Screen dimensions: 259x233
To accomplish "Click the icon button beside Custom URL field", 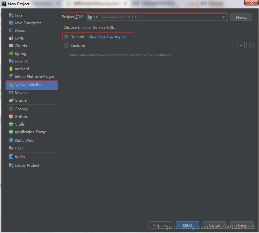I will [250, 45].
